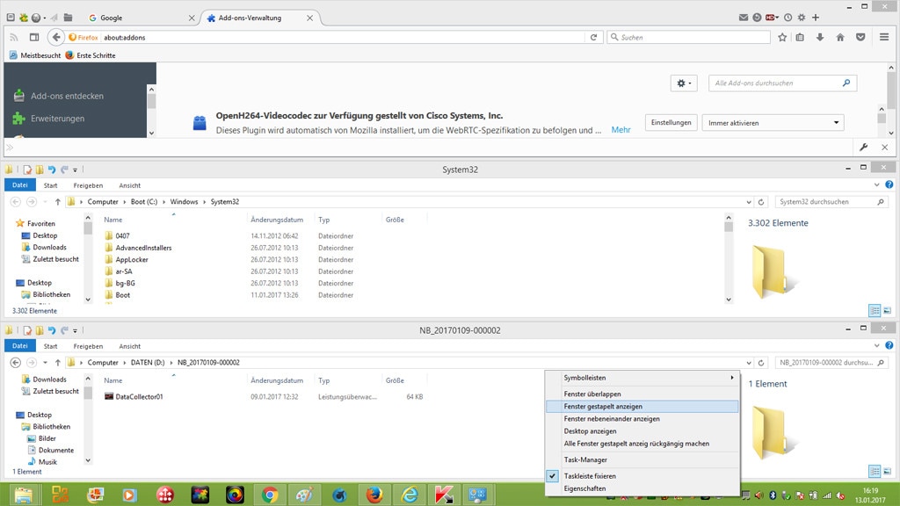The width and height of the screenshot is (900, 506).
Task: Open the Immer aktivieren dropdown
Action: [x=773, y=123]
